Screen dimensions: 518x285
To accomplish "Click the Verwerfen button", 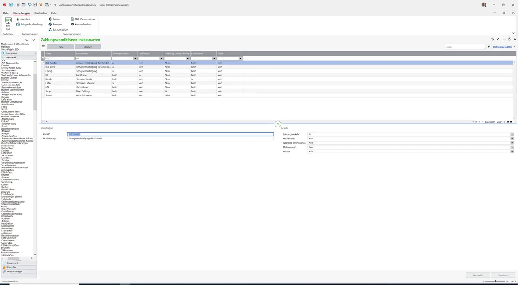I will (478, 275).
